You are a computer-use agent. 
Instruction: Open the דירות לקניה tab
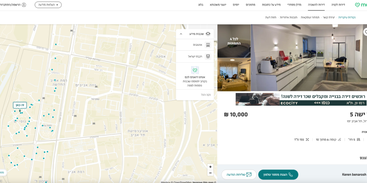[338, 5]
